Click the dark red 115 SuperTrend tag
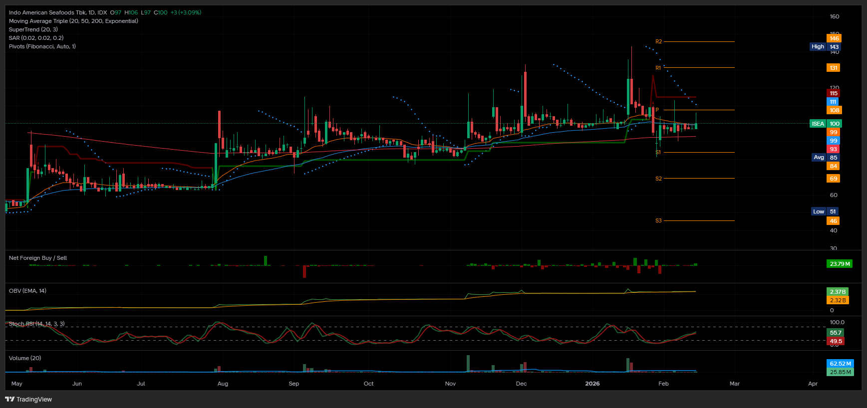The height and width of the screenshot is (408, 867). tap(834, 93)
